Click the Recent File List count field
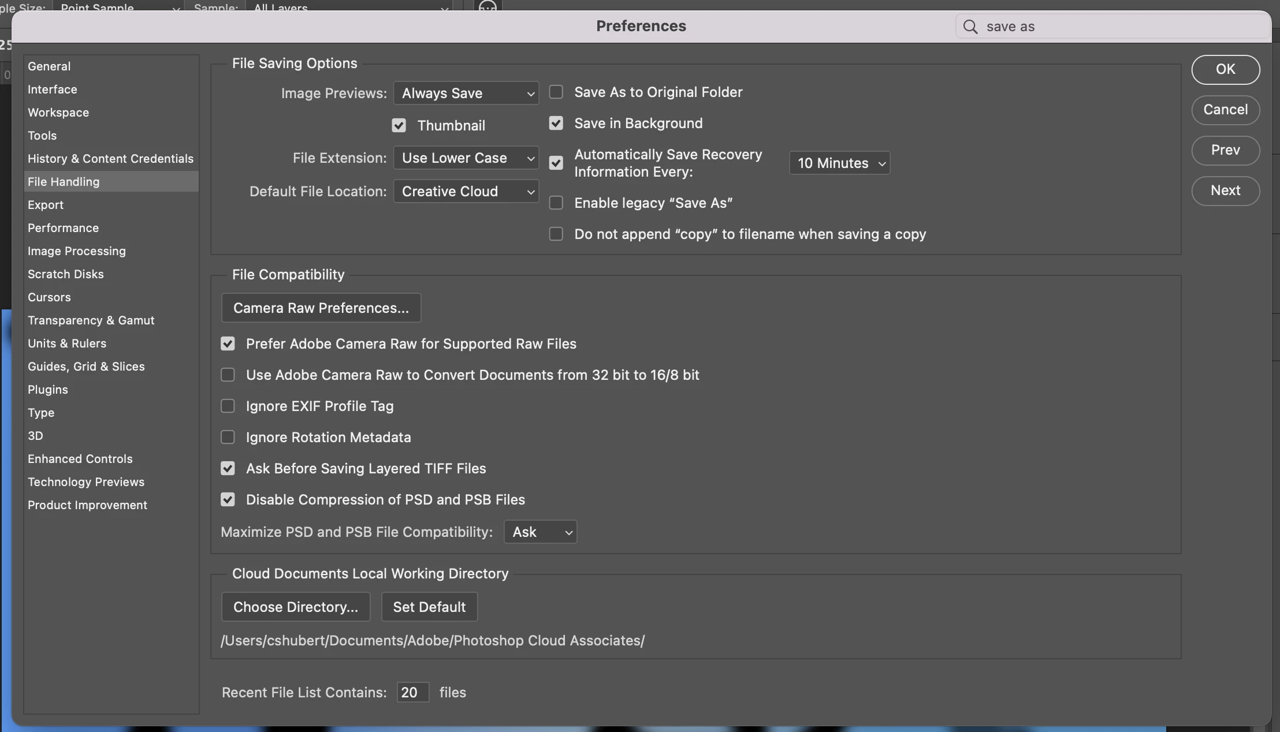Screen dimensions: 1280x732 [412, 693]
